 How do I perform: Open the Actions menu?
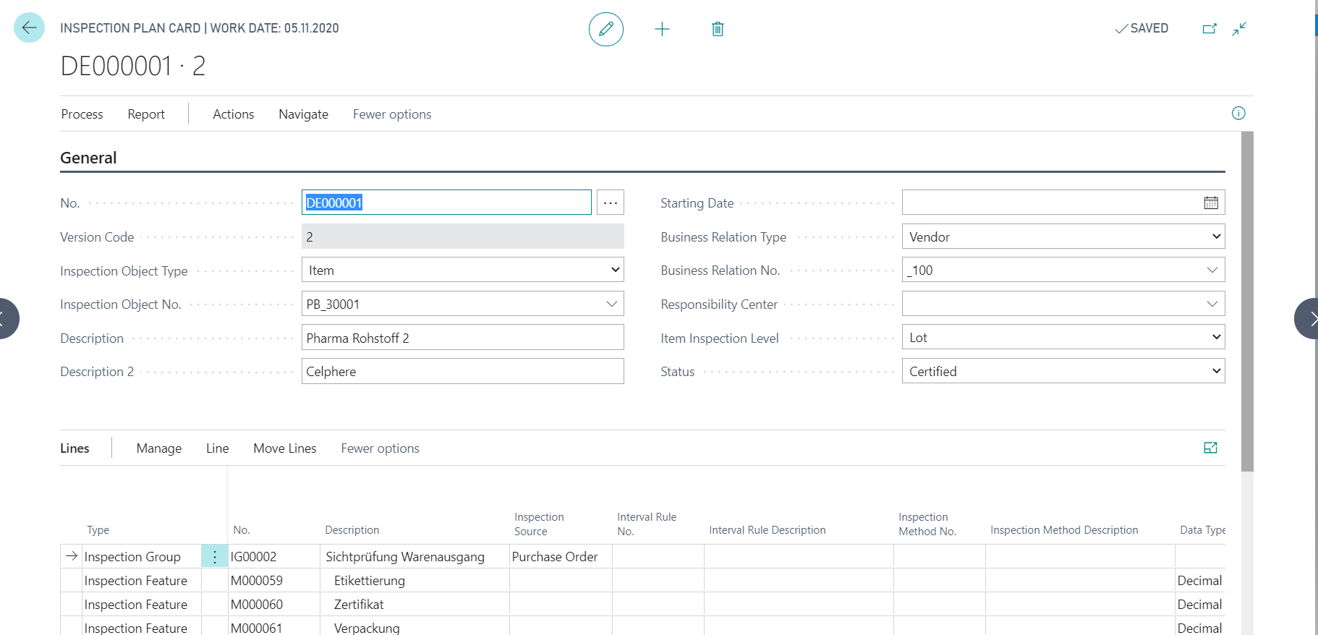coord(233,114)
